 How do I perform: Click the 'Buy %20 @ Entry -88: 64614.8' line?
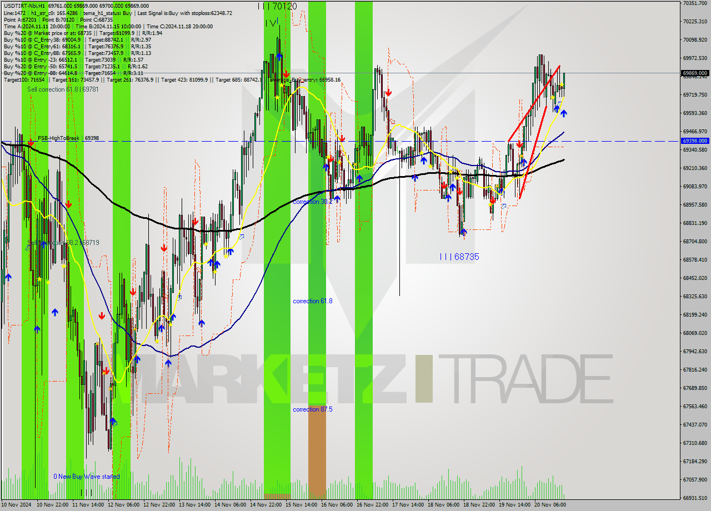73,73
